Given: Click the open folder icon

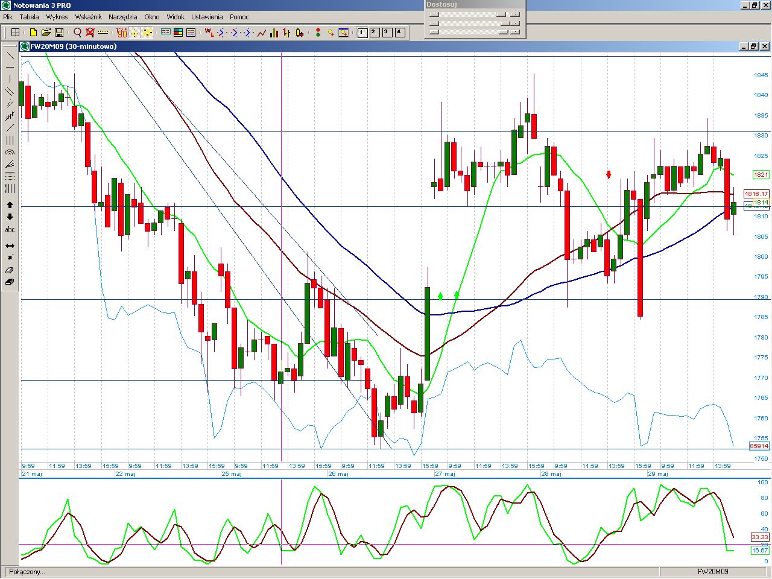Looking at the screenshot, I should click(46, 33).
